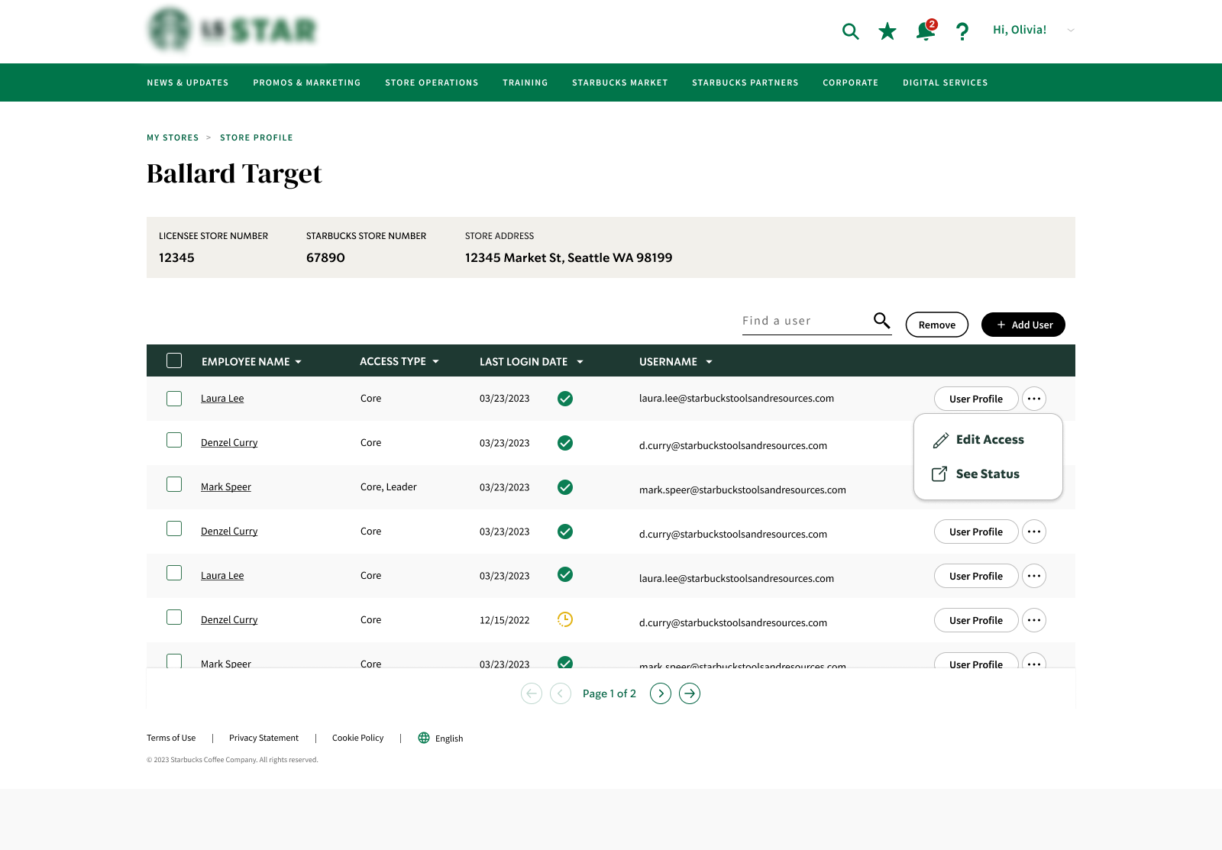Open favorites star icon
The width and height of the screenshot is (1222, 850).
887,31
